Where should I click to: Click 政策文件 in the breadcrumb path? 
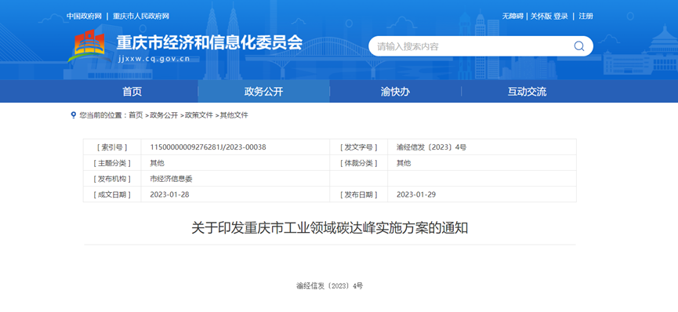tap(199, 115)
